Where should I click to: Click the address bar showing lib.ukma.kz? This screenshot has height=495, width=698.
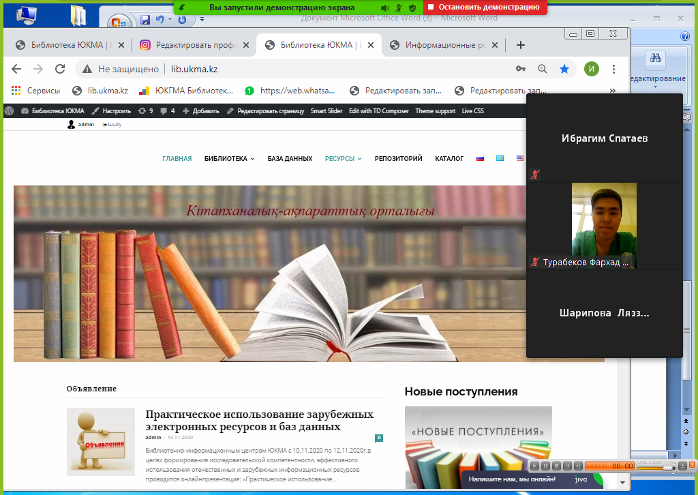307,69
